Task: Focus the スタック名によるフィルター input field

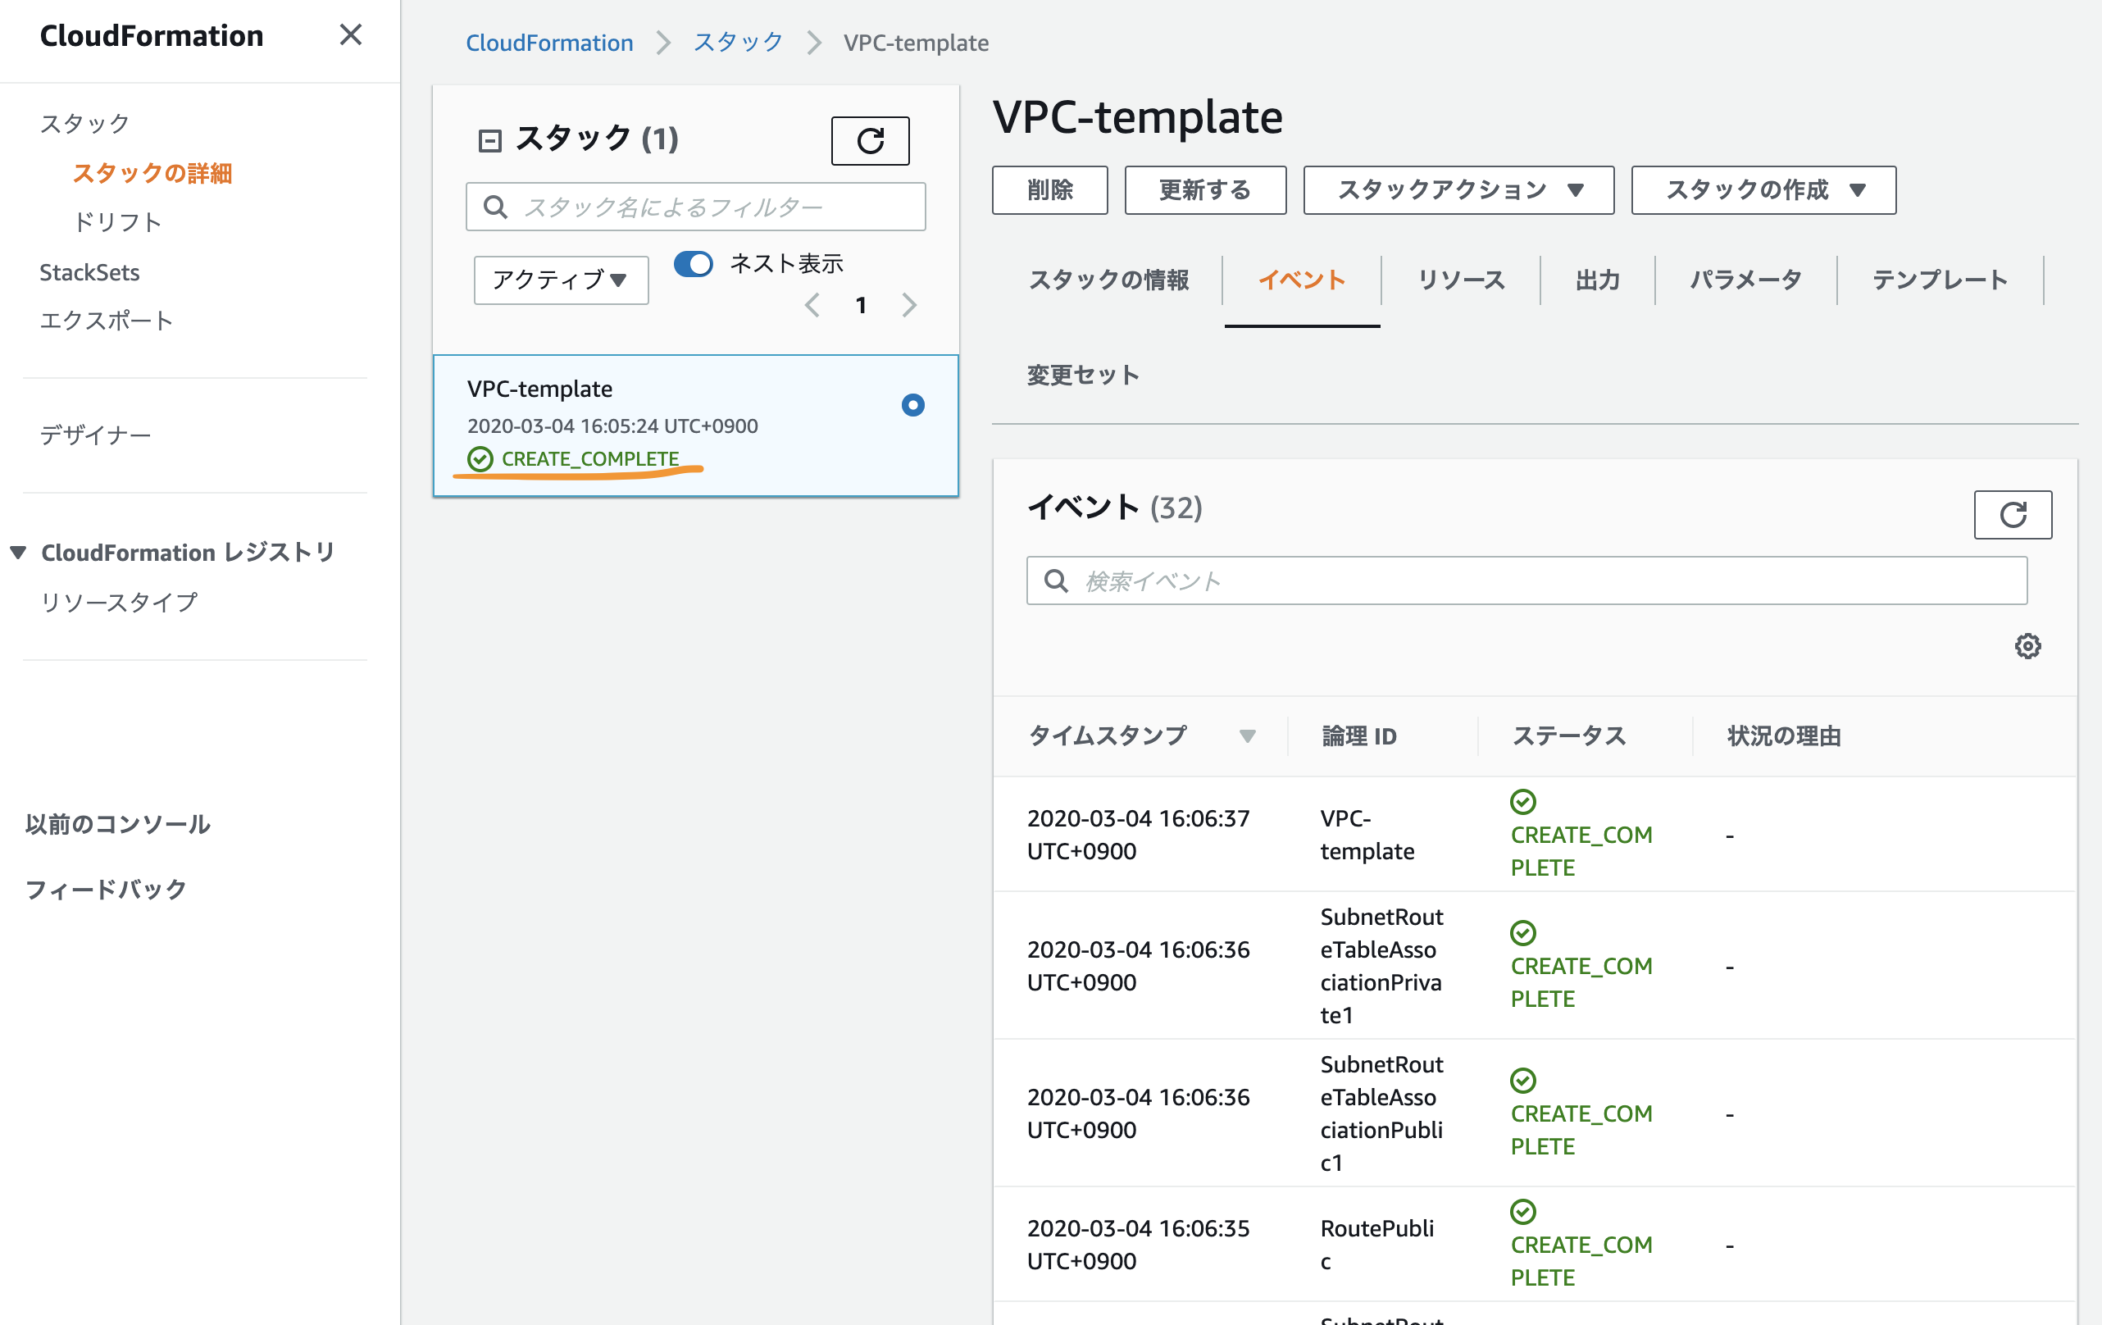Action: [x=695, y=207]
